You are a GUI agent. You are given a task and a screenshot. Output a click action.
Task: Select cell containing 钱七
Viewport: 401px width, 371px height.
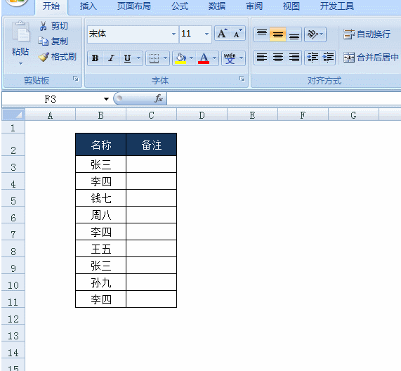pyautogui.click(x=100, y=198)
